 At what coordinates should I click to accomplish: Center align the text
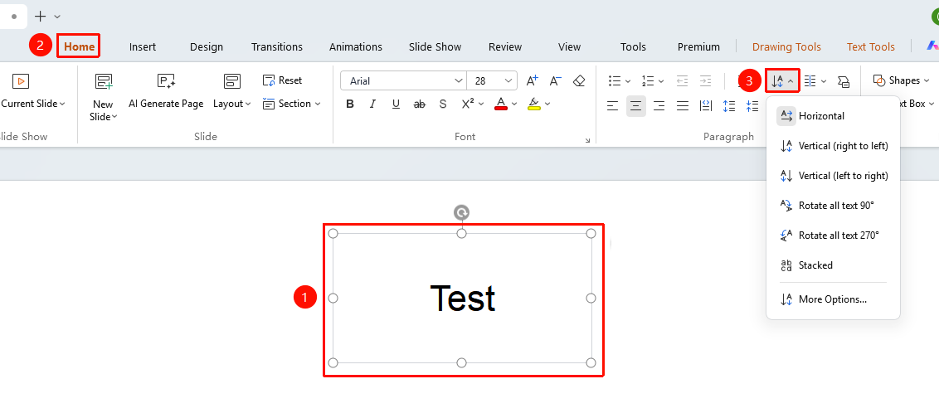(x=636, y=106)
